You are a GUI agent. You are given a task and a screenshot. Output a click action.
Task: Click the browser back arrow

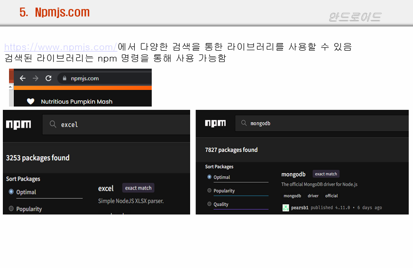click(23, 78)
